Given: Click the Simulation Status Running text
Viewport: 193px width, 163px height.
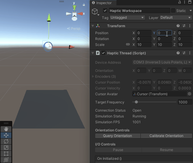Looking at the screenshot, I should point(139,116).
